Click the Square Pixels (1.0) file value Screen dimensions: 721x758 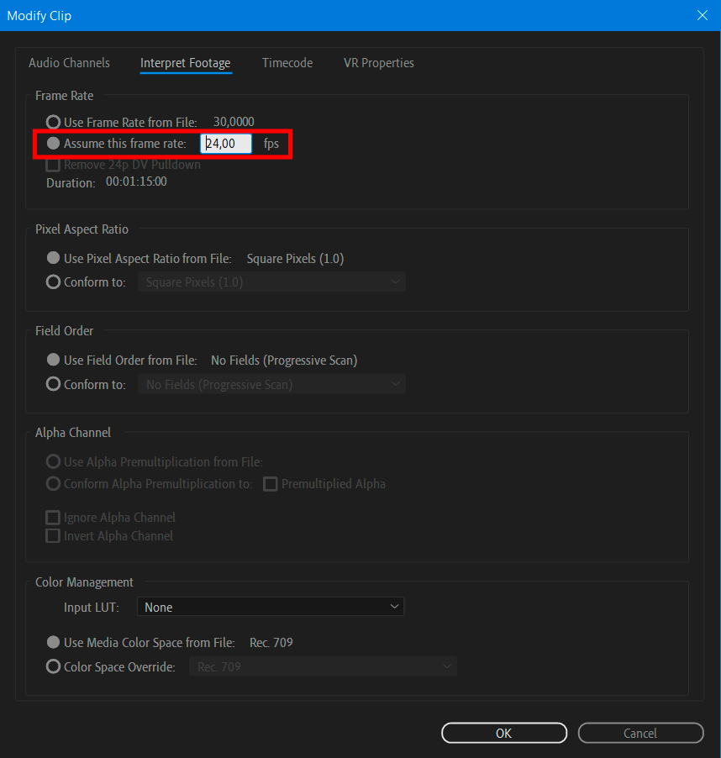[x=295, y=259]
